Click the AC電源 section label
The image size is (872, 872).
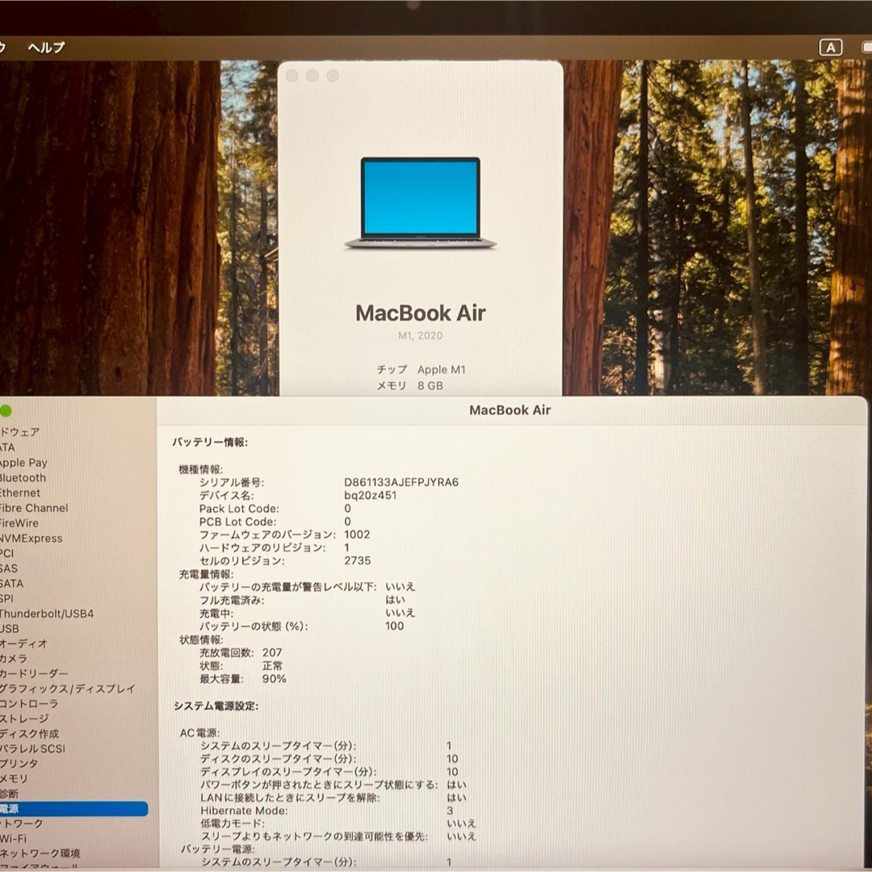point(199,733)
